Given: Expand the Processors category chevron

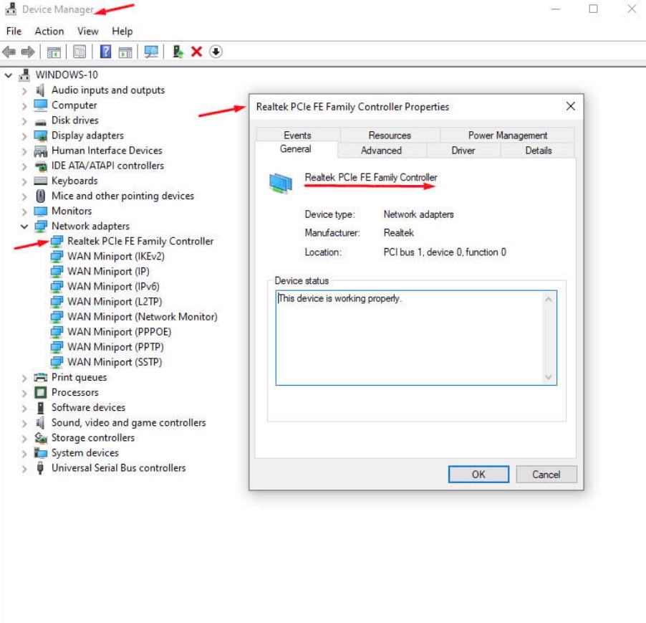Looking at the screenshot, I should coord(24,393).
